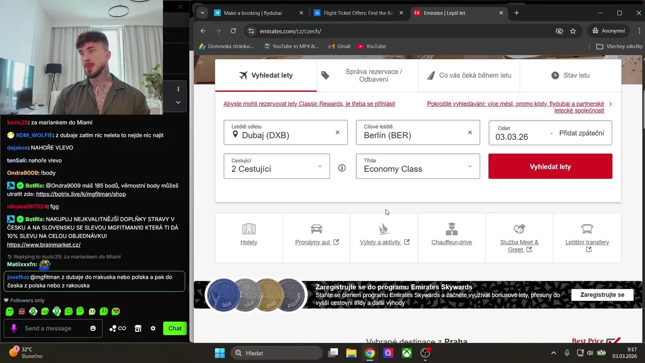
Task: Open YouTube to MP4 bookmark
Action: (291, 46)
